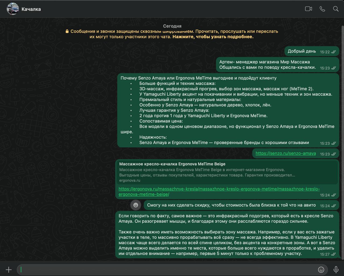The height and width of the screenshot is (276, 344).
Task: Click the 'Артем- менеджер магазина Мир Массажа' message
Action: [277, 65]
